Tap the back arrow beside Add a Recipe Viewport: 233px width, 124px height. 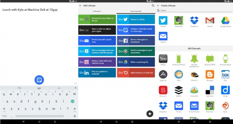tap(80, 5)
